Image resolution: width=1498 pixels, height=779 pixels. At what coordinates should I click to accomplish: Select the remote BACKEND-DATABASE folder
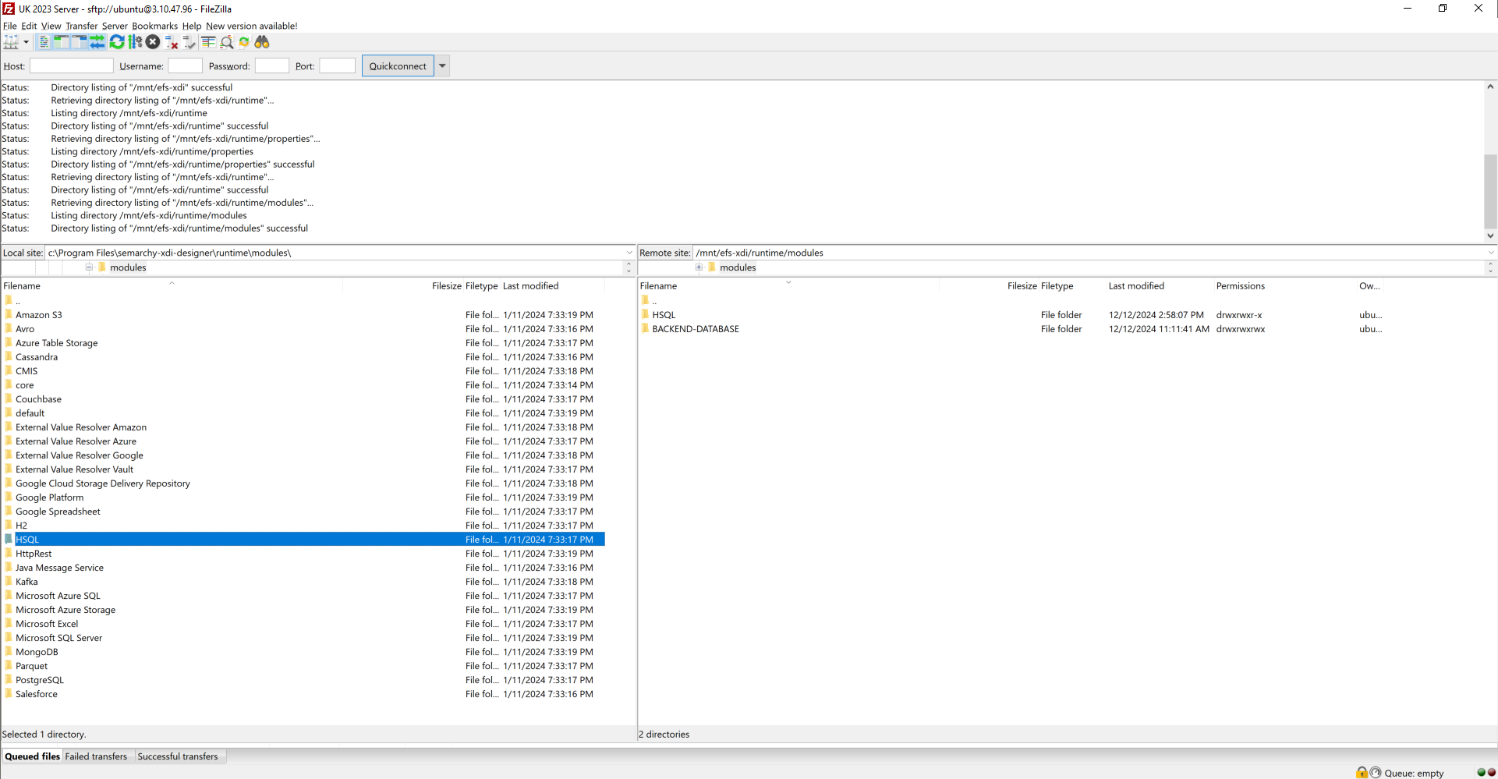pyautogui.click(x=696, y=329)
